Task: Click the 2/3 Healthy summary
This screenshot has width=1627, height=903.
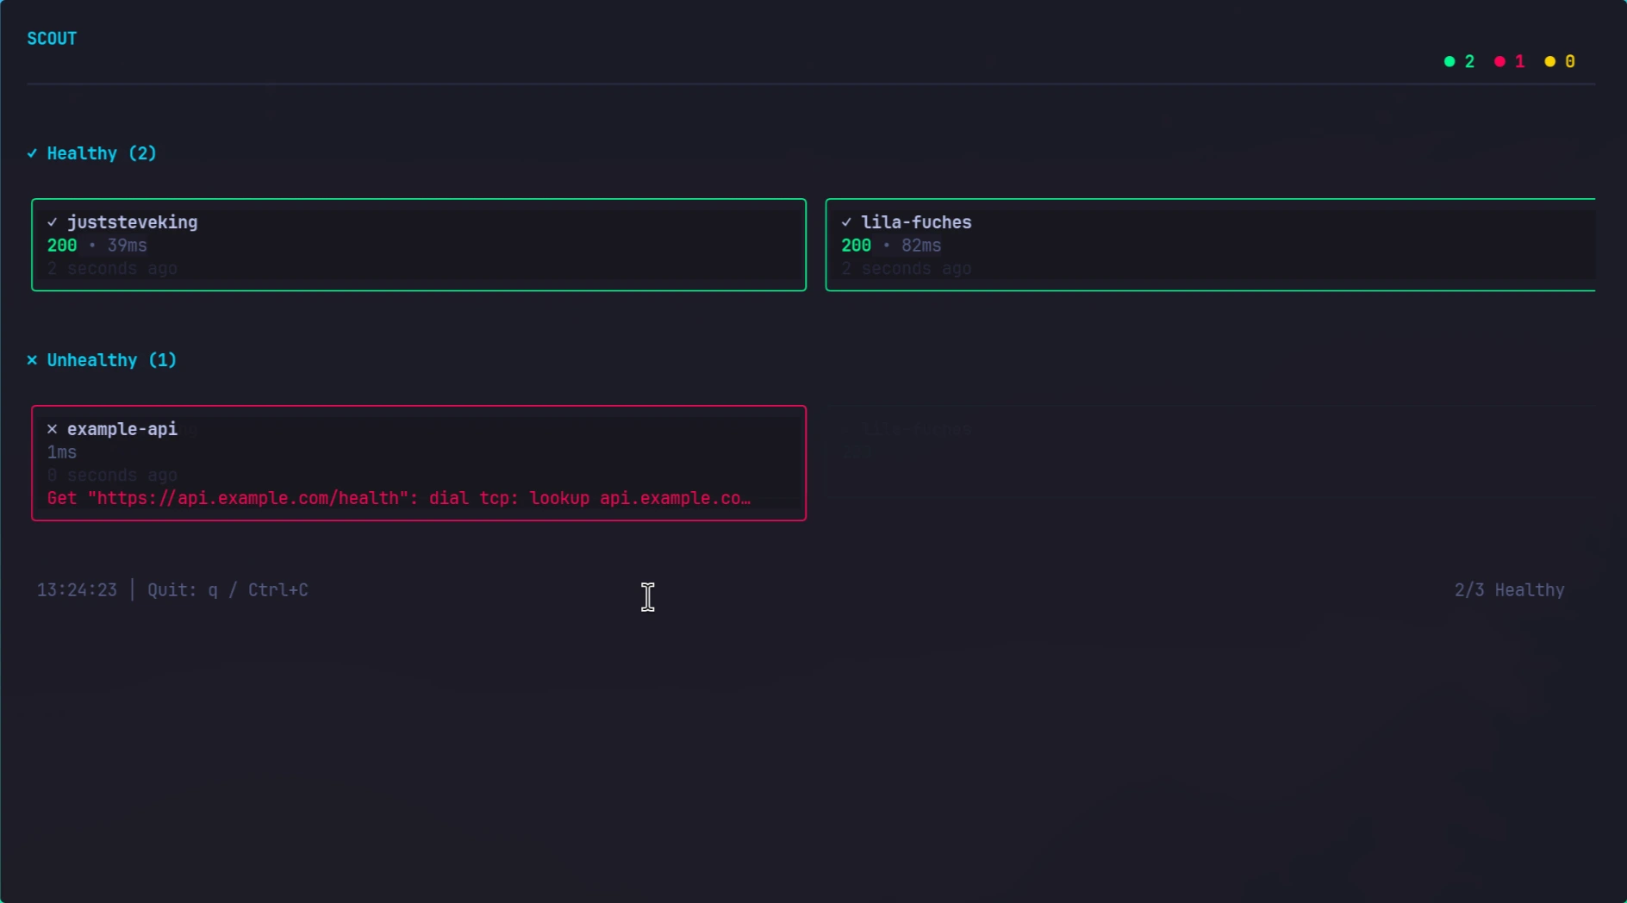Action: [1509, 590]
